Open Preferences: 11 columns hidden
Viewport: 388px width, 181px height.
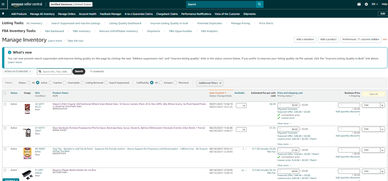click(361, 39)
